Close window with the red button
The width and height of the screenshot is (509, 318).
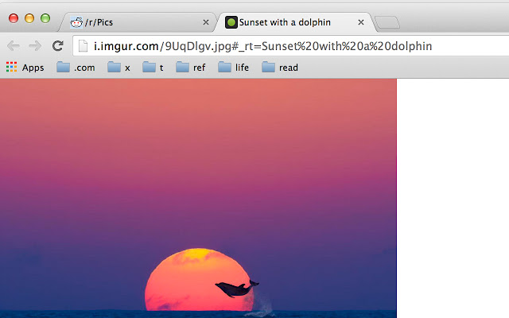(x=14, y=18)
